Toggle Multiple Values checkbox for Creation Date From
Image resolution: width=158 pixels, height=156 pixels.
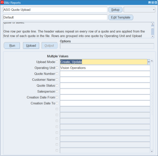(57, 97)
